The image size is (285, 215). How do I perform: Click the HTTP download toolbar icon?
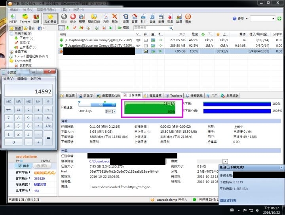[x=13, y=19]
